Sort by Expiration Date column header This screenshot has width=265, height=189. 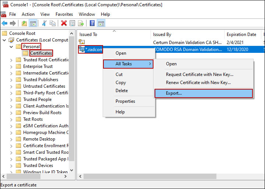pos(241,34)
